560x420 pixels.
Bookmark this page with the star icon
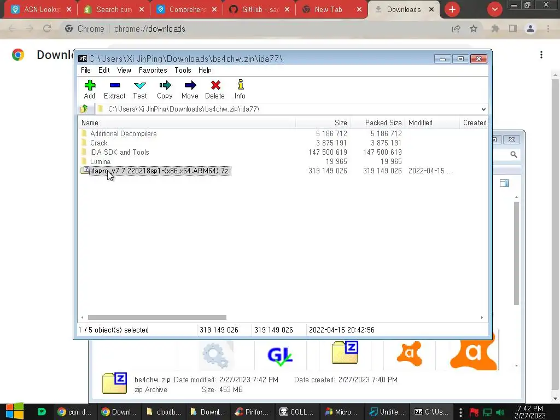pos(474,28)
